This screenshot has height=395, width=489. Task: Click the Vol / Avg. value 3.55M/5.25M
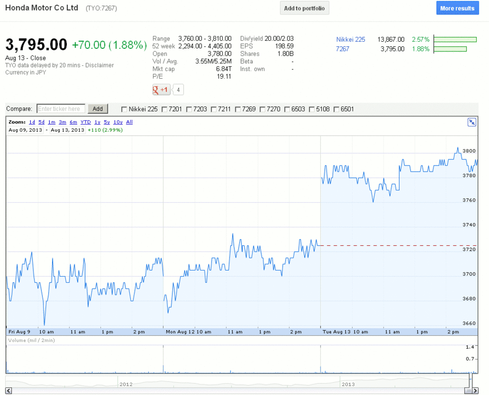point(213,61)
